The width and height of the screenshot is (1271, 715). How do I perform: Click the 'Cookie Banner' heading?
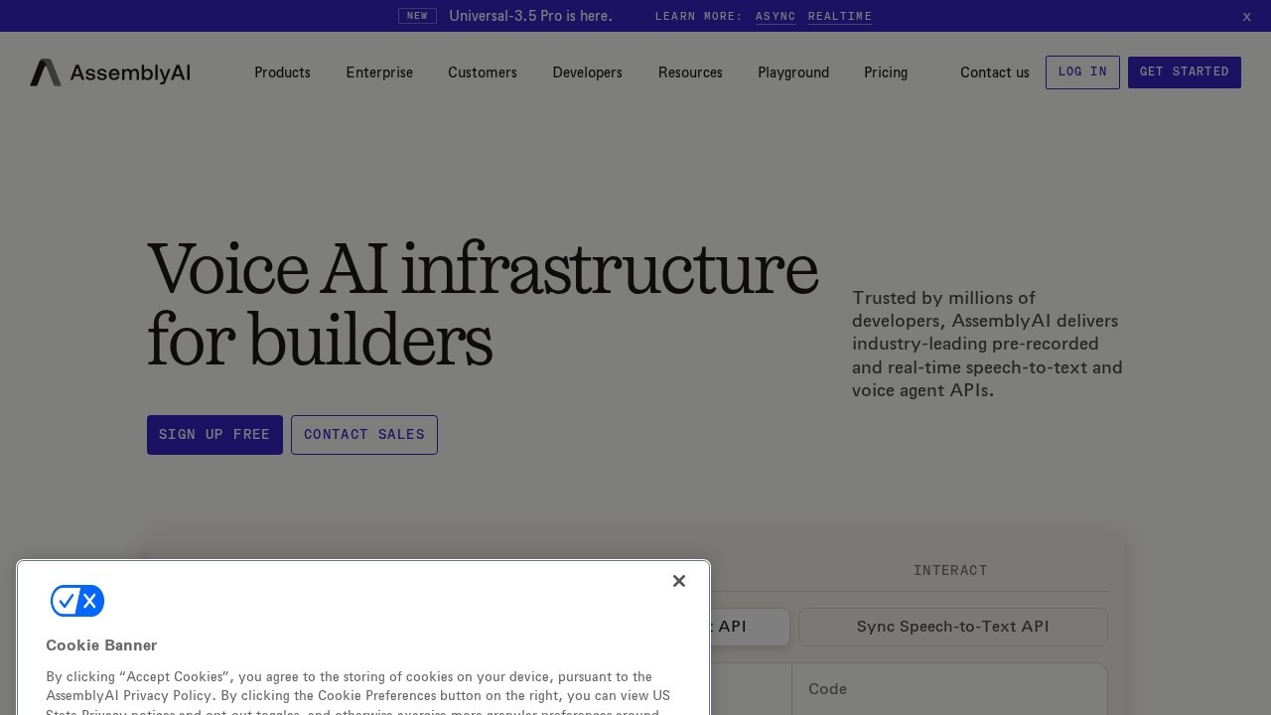coord(101,645)
